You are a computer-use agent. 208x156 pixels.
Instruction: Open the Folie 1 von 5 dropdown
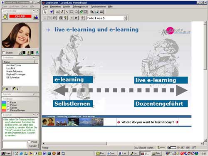click(x=125, y=18)
